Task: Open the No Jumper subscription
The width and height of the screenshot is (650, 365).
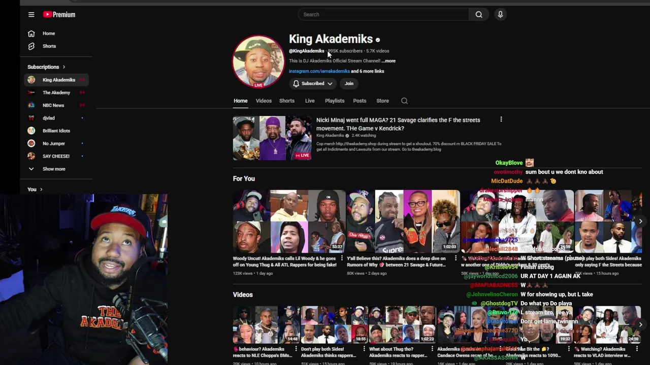Action: pos(56,143)
